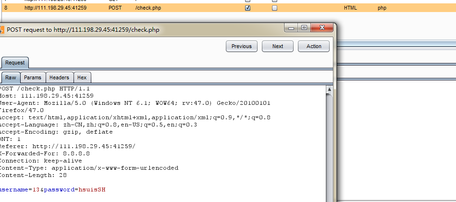Close the POST request window

coord(320,28)
